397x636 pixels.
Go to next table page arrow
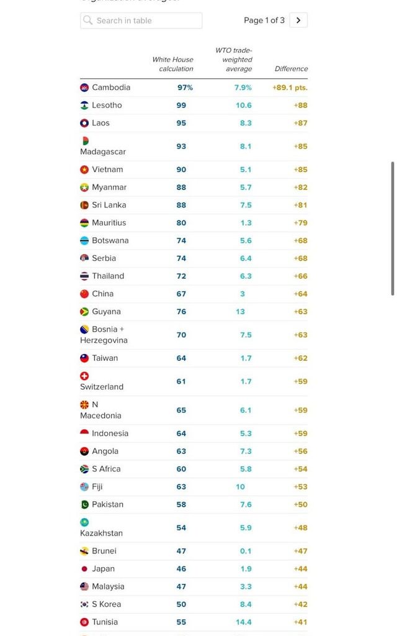point(298,20)
